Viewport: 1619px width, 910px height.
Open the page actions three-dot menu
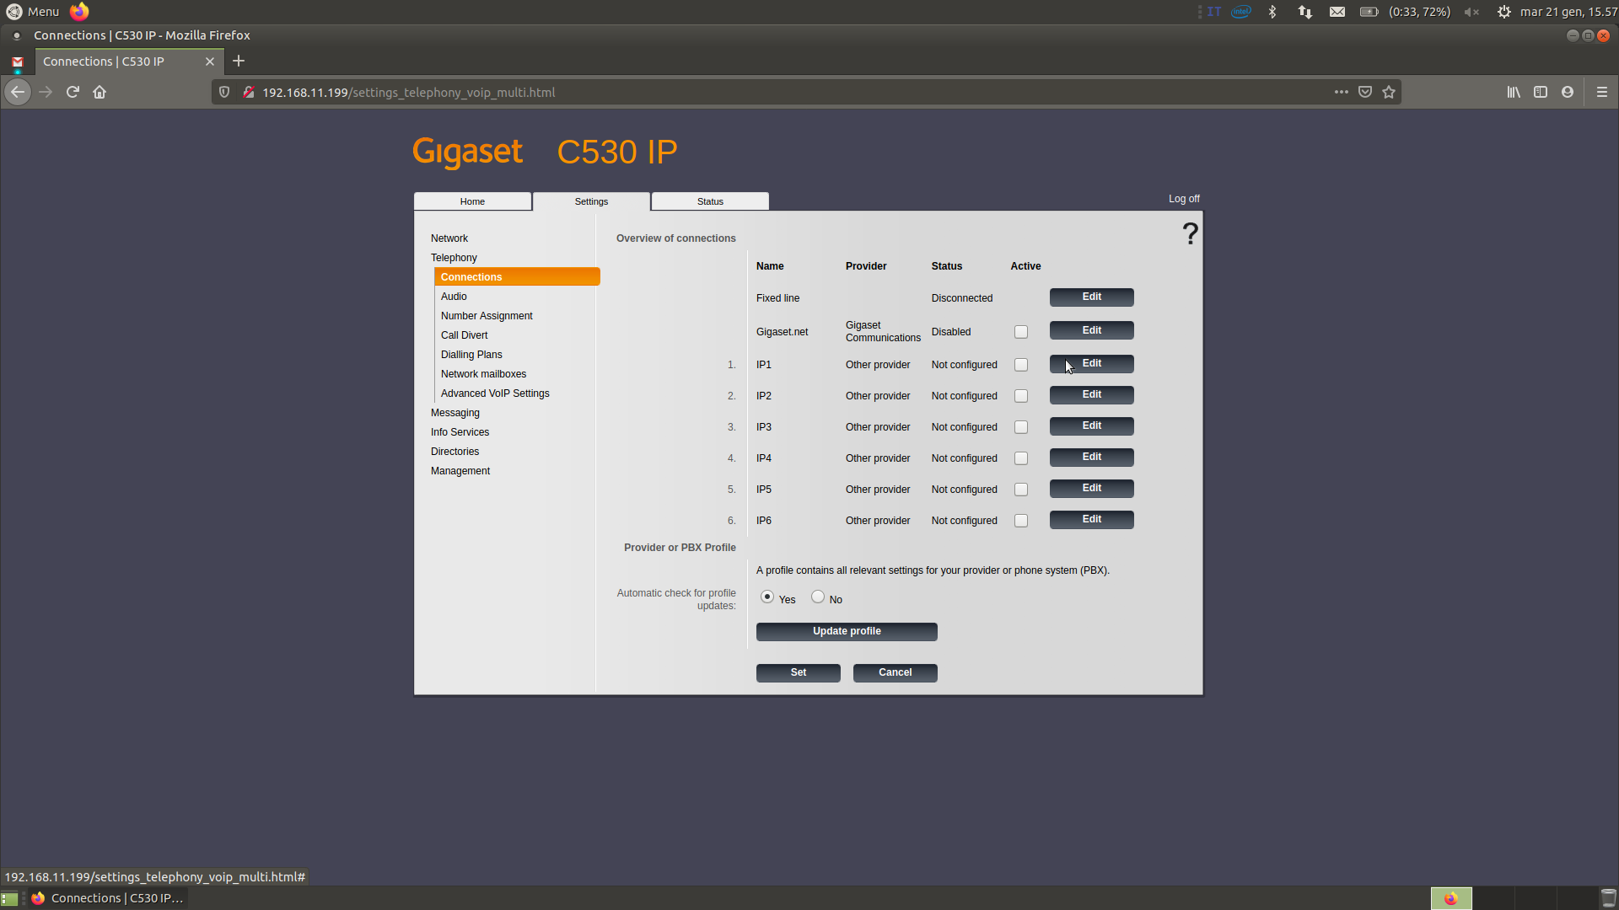[1341, 92]
